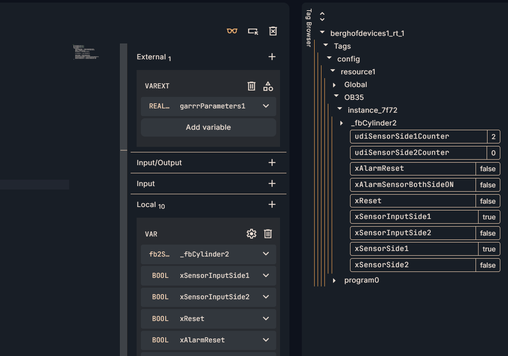Screen dimensions: 508x356
Task: Expand the Global tree node
Action: 335,85
